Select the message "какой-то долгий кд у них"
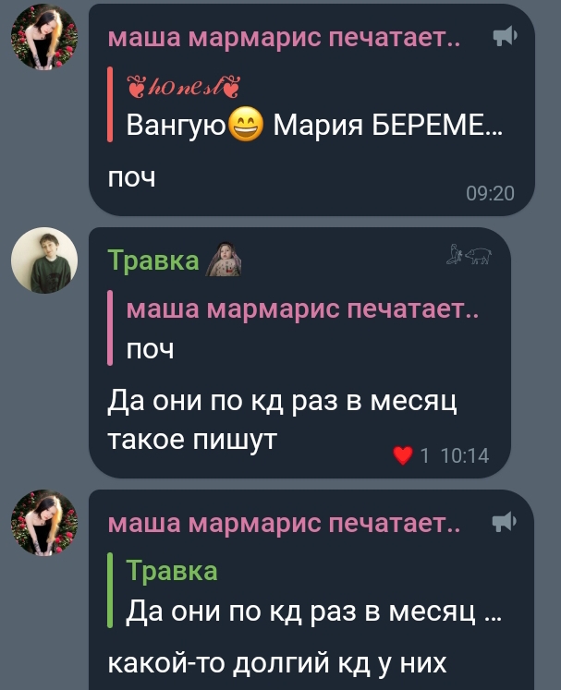 [x=277, y=663]
